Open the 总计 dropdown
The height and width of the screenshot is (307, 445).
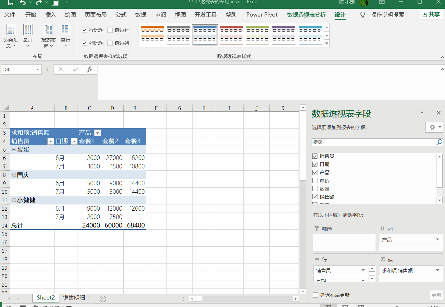28,36
